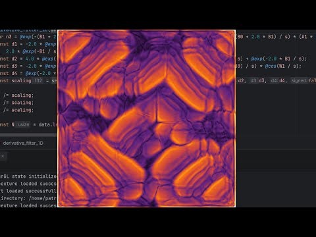Screen dimensions: 316x237
Task: Click the 'd4:' parameter hint
Action: click(x=275, y=81)
